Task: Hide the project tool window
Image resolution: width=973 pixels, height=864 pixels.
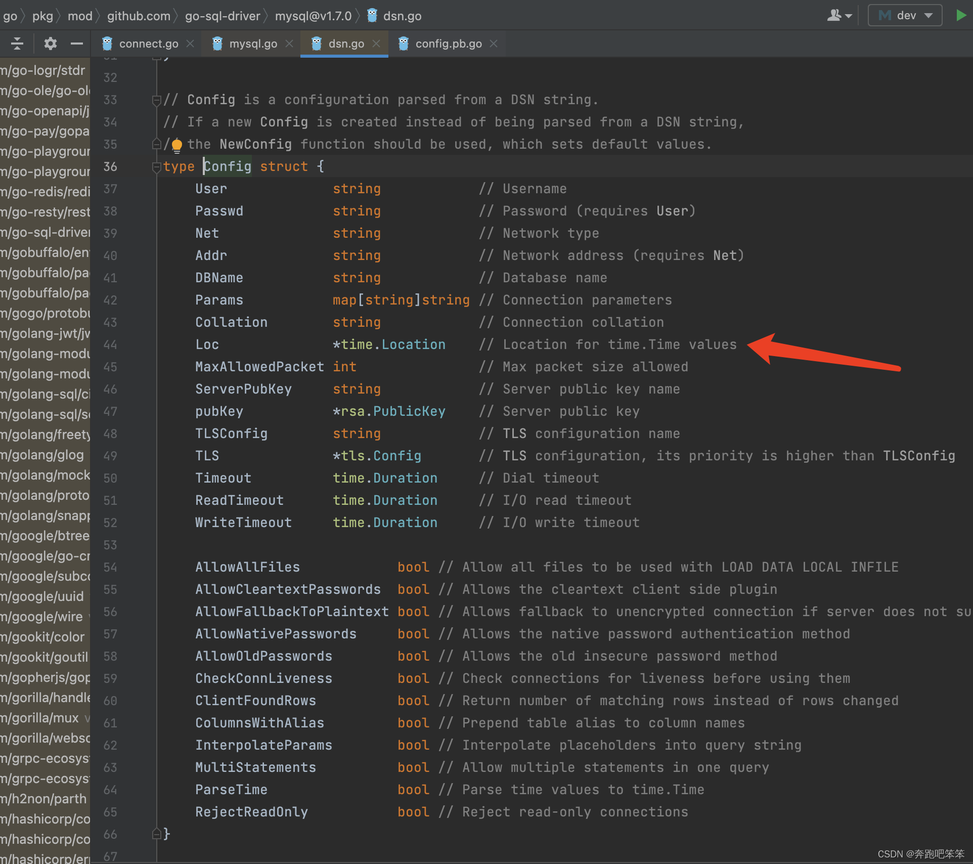Action: click(77, 44)
